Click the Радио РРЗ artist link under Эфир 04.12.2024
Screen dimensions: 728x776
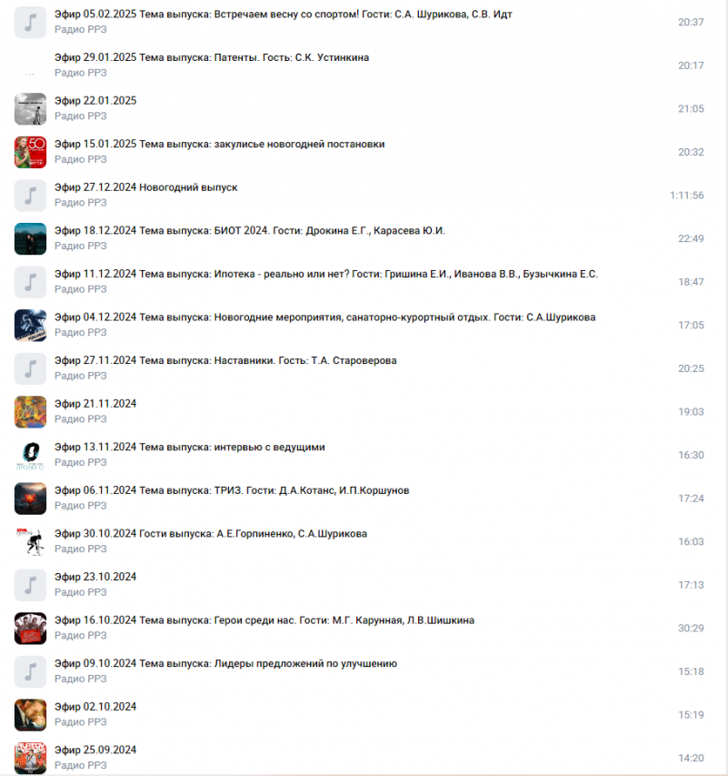[x=81, y=333]
